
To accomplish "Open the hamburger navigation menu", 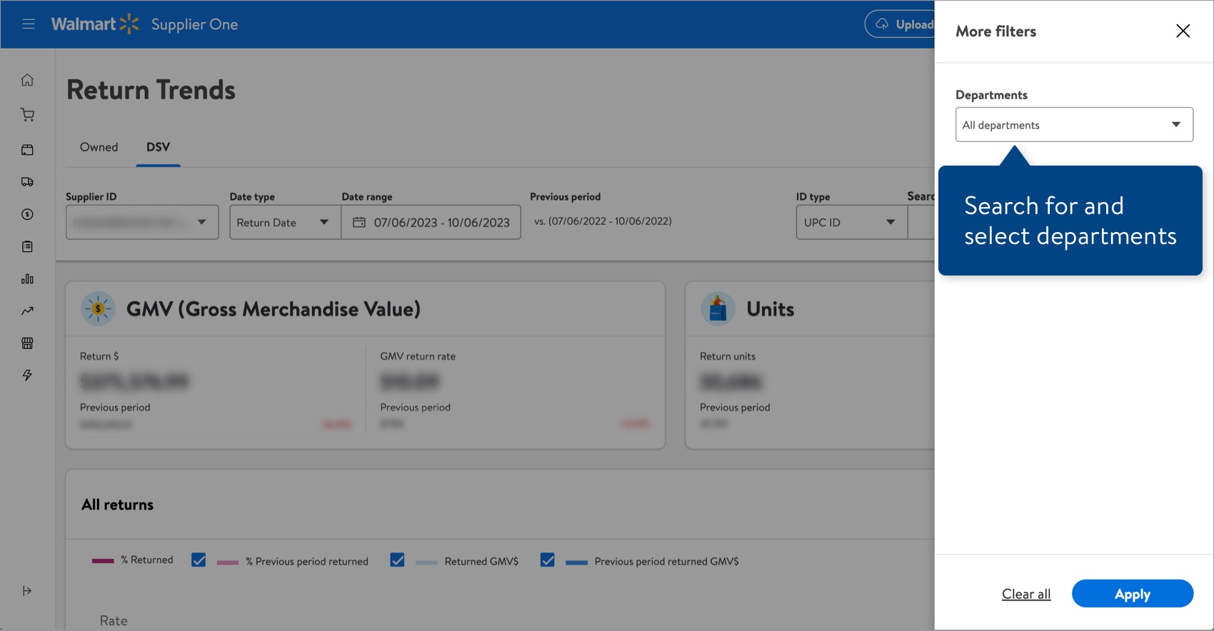I will tap(29, 24).
